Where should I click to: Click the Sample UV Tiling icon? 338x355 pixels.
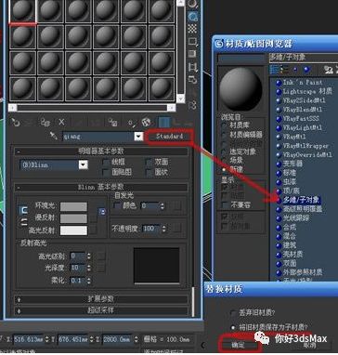click(x=193, y=41)
